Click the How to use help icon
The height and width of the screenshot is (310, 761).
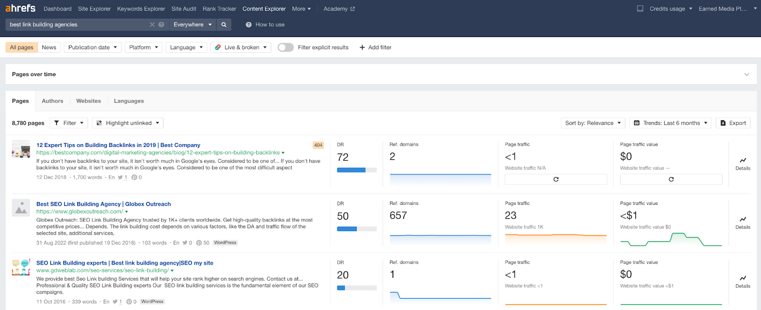(x=248, y=25)
